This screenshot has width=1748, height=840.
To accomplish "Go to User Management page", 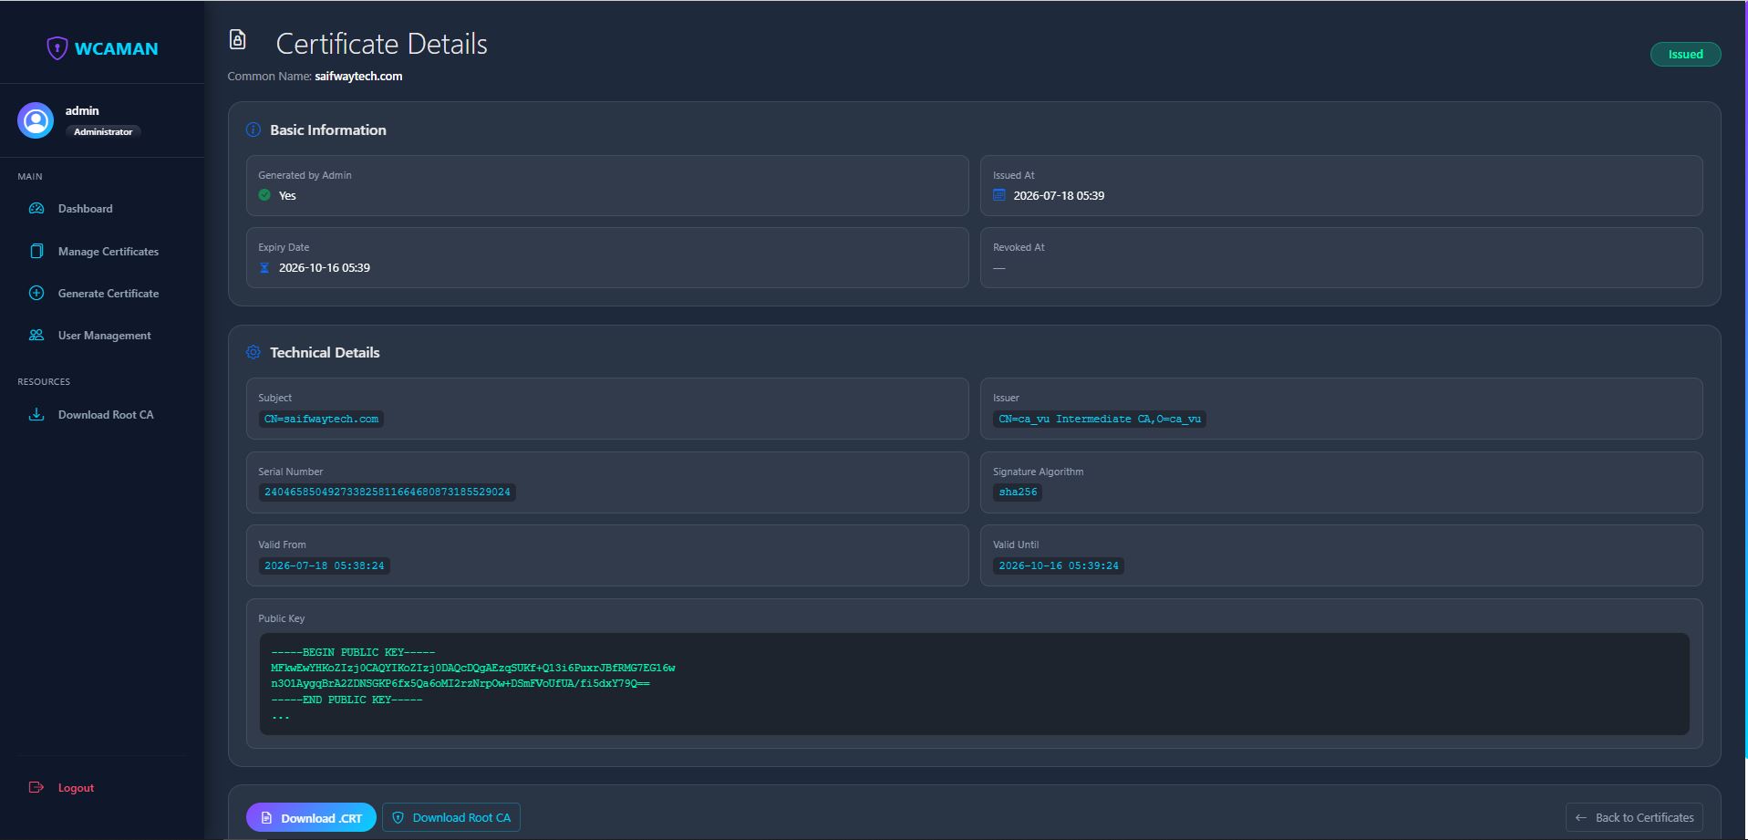I will (x=102, y=335).
